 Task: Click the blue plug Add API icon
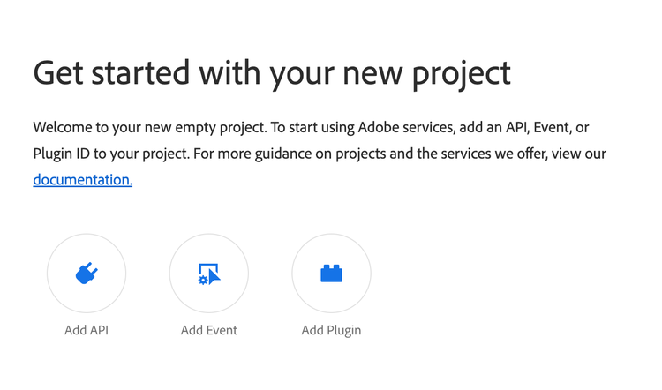pos(87,274)
